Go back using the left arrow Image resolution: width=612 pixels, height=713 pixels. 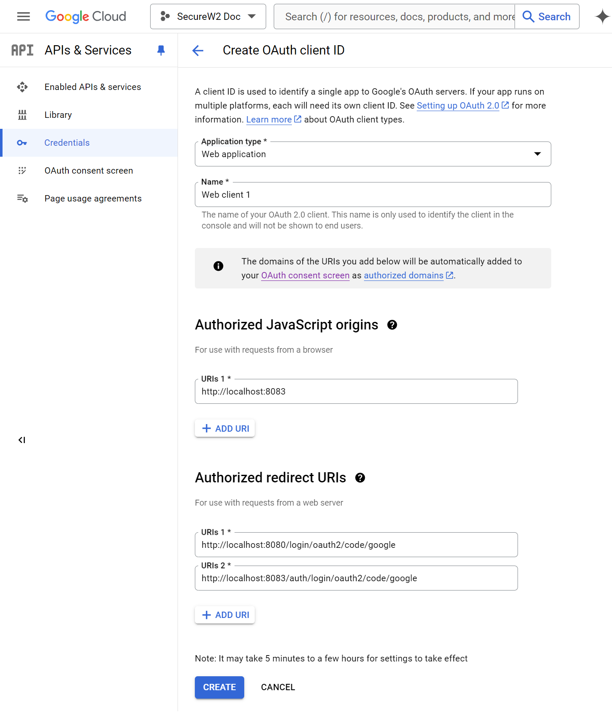tap(198, 51)
